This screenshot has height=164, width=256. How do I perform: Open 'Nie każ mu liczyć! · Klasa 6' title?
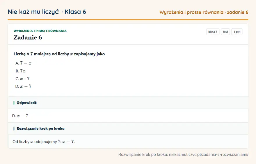click(47, 12)
